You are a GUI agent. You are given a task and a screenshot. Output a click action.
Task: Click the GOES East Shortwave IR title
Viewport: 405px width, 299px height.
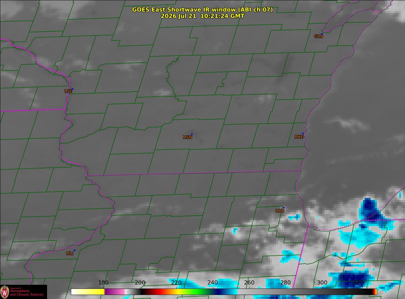(202, 10)
